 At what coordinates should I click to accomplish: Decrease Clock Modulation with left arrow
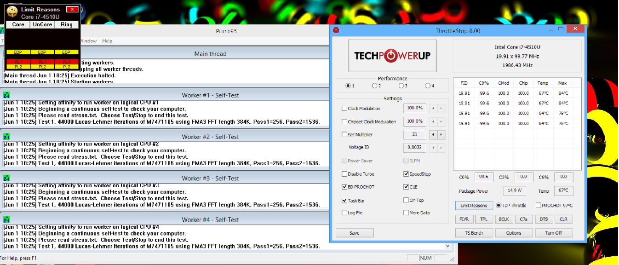click(433, 109)
